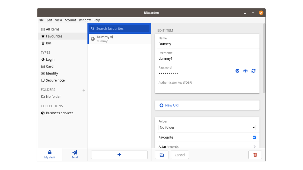The image size is (303, 170).
Task: Uncheck the Favourite checkbox
Action: coord(254,137)
